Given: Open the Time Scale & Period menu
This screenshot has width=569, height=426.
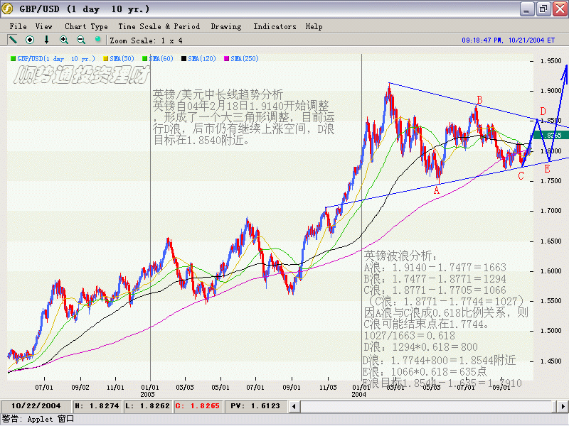Looking at the screenshot, I should [x=159, y=26].
